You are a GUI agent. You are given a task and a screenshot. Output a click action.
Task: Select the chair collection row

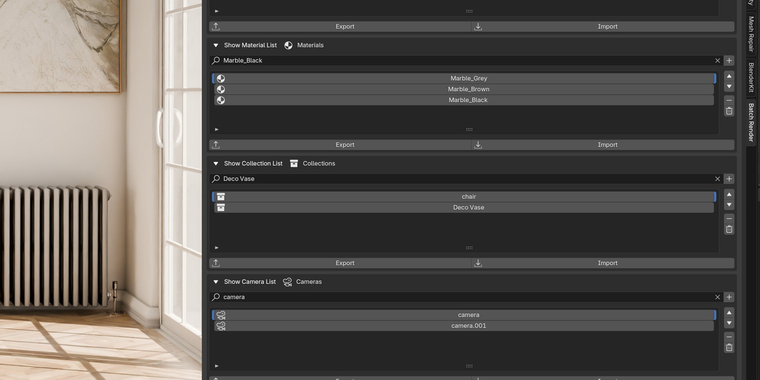[x=464, y=197]
